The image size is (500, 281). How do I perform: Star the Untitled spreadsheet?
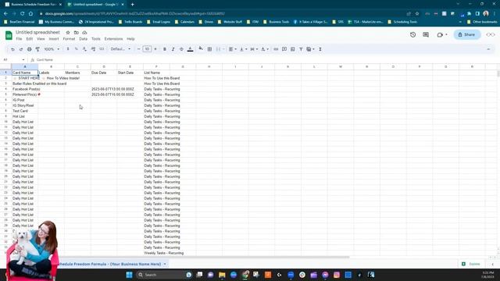(68, 33)
